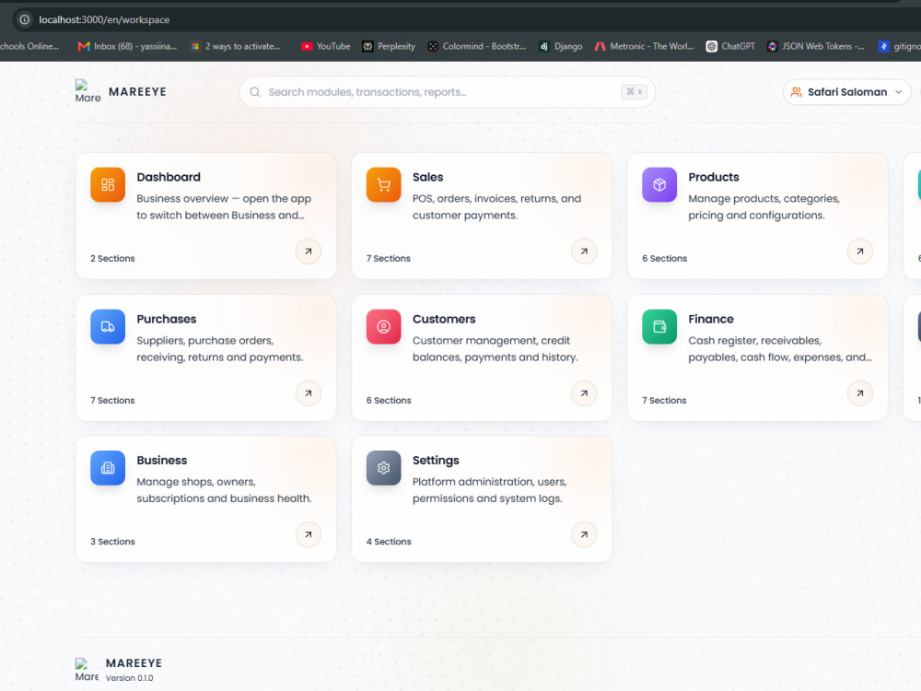921x691 pixels.
Task: Click the blue Purchases truck icon
Action: (108, 326)
